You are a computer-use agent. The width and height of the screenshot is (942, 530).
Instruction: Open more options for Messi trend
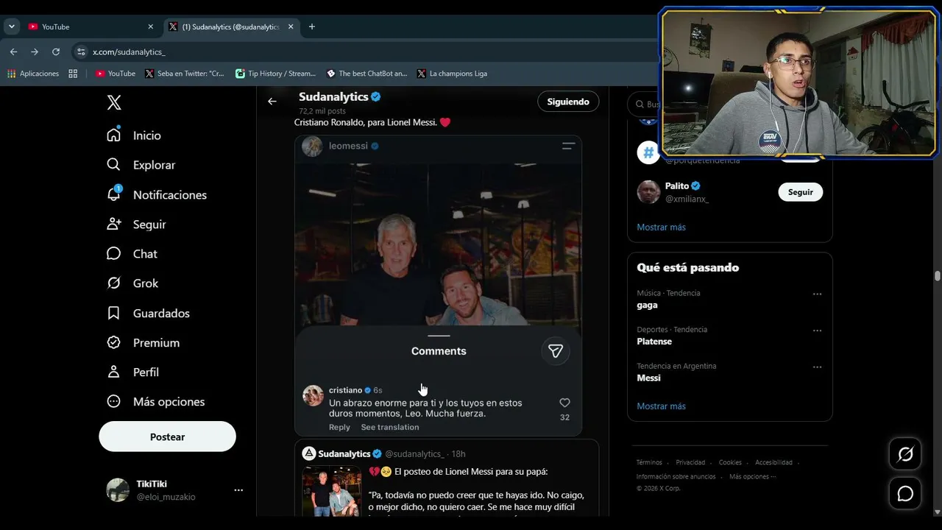(x=817, y=367)
